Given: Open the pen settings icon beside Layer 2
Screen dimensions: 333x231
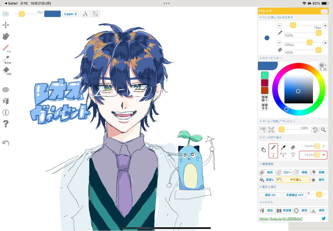Looking at the screenshot, I should pos(85,14).
